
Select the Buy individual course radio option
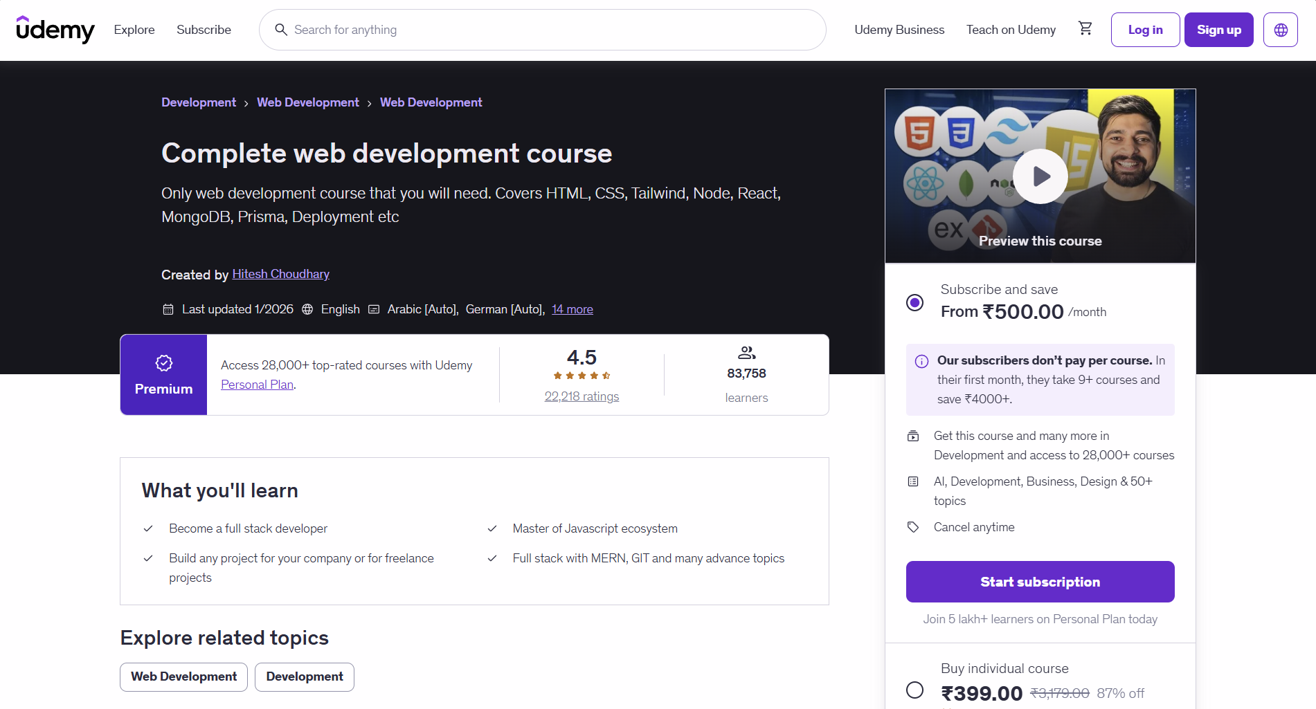pos(914,690)
